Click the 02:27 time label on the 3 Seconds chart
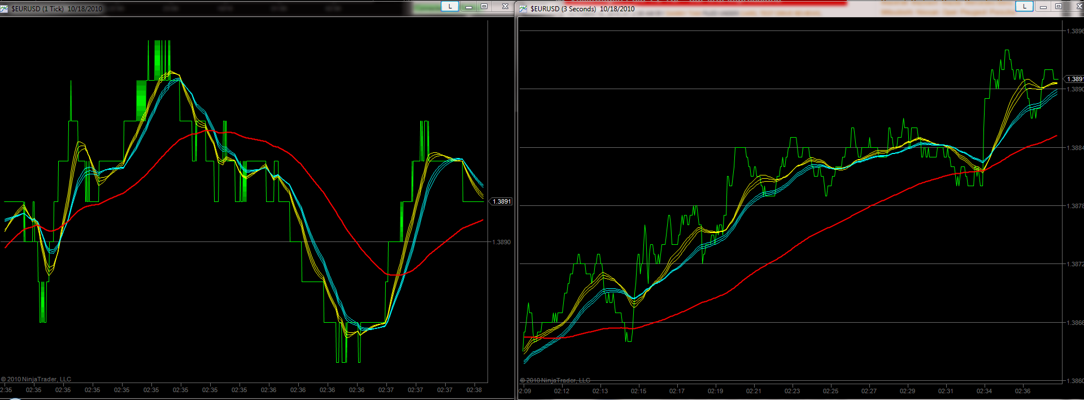 869,391
